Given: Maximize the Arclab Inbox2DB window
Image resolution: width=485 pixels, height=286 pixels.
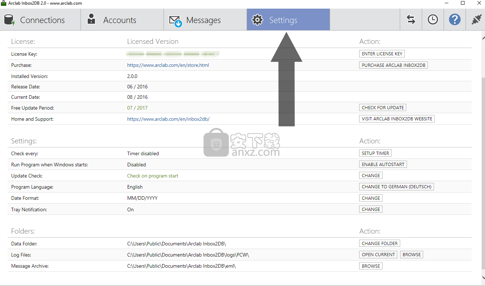Looking at the screenshot, I should tap(463, 3).
